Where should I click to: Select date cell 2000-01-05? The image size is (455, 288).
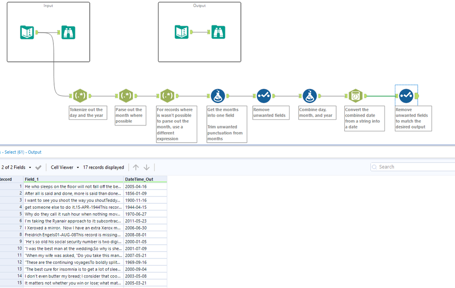145,242
